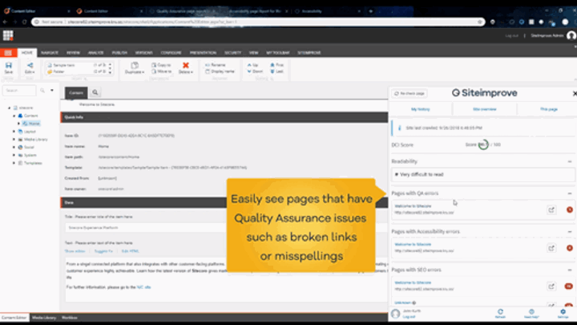577x325 pixels.
Task: Click the tree search input field
Action: pos(20,91)
